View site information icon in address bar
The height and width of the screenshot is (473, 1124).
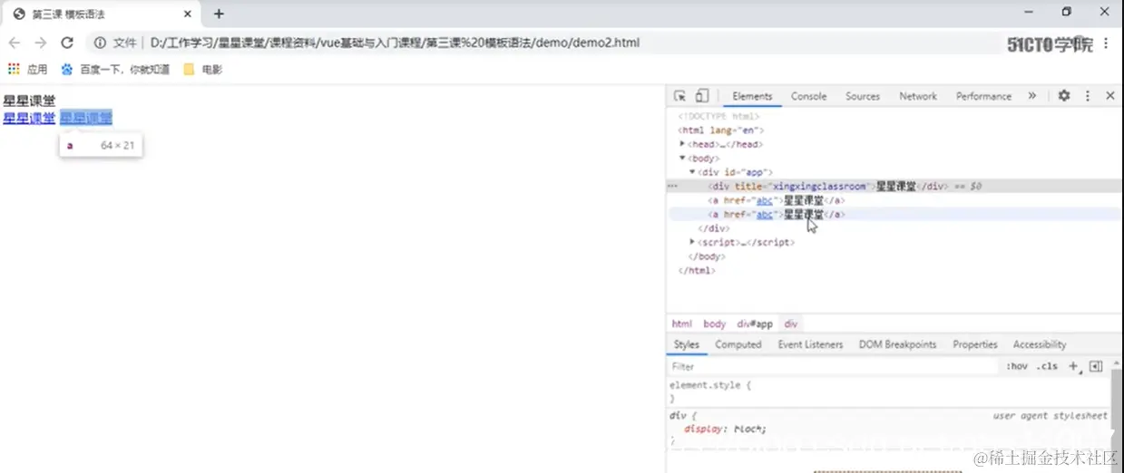point(100,43)
